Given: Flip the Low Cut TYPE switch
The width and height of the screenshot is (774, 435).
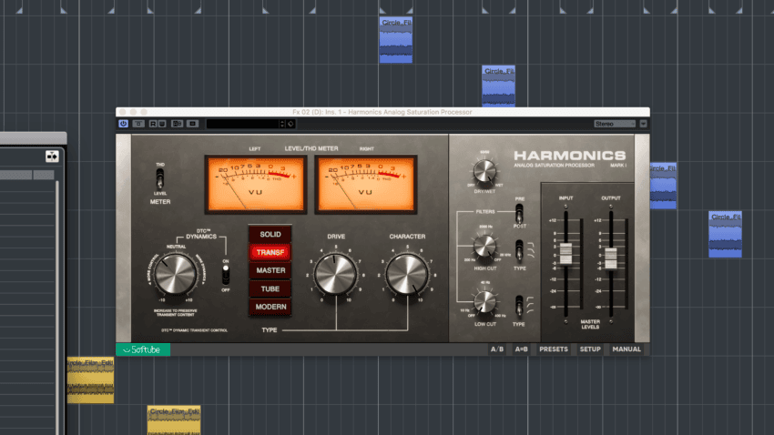Looking at the screenshot, I should [x=519, y=307].
